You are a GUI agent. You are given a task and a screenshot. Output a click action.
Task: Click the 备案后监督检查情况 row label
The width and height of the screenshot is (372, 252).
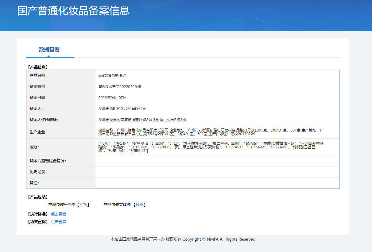click(48, 161)
